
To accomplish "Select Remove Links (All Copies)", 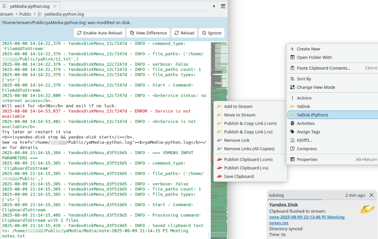I will 250,149.
